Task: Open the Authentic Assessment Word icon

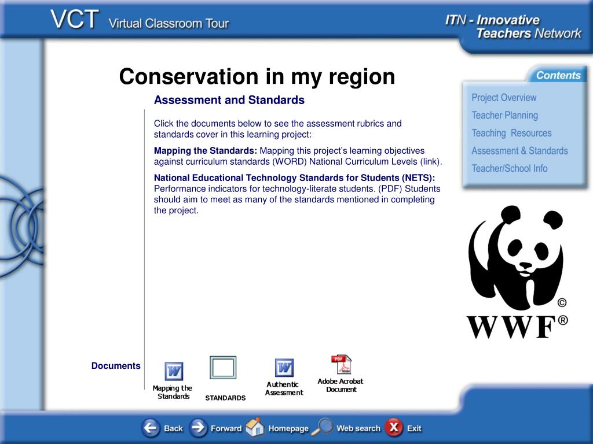Action: tap(284, 368)
